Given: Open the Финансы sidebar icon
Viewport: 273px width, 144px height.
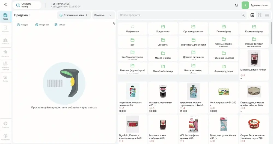Looking at the screenshot, I should [x=5, y=54].
